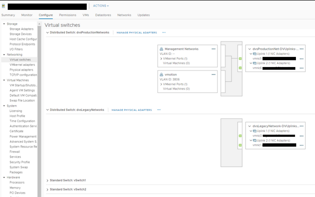Open options menu for vmnic5

[x=301, y=59]
